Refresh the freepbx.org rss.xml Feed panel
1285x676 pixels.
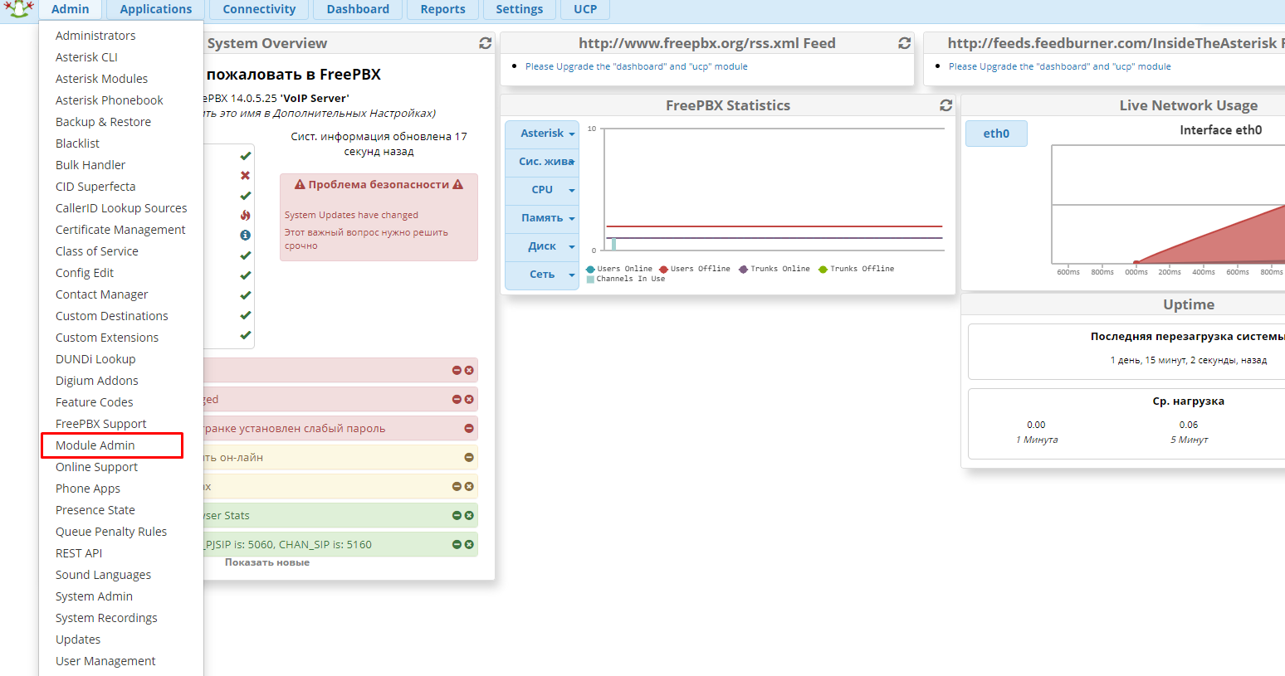[905, 43]
